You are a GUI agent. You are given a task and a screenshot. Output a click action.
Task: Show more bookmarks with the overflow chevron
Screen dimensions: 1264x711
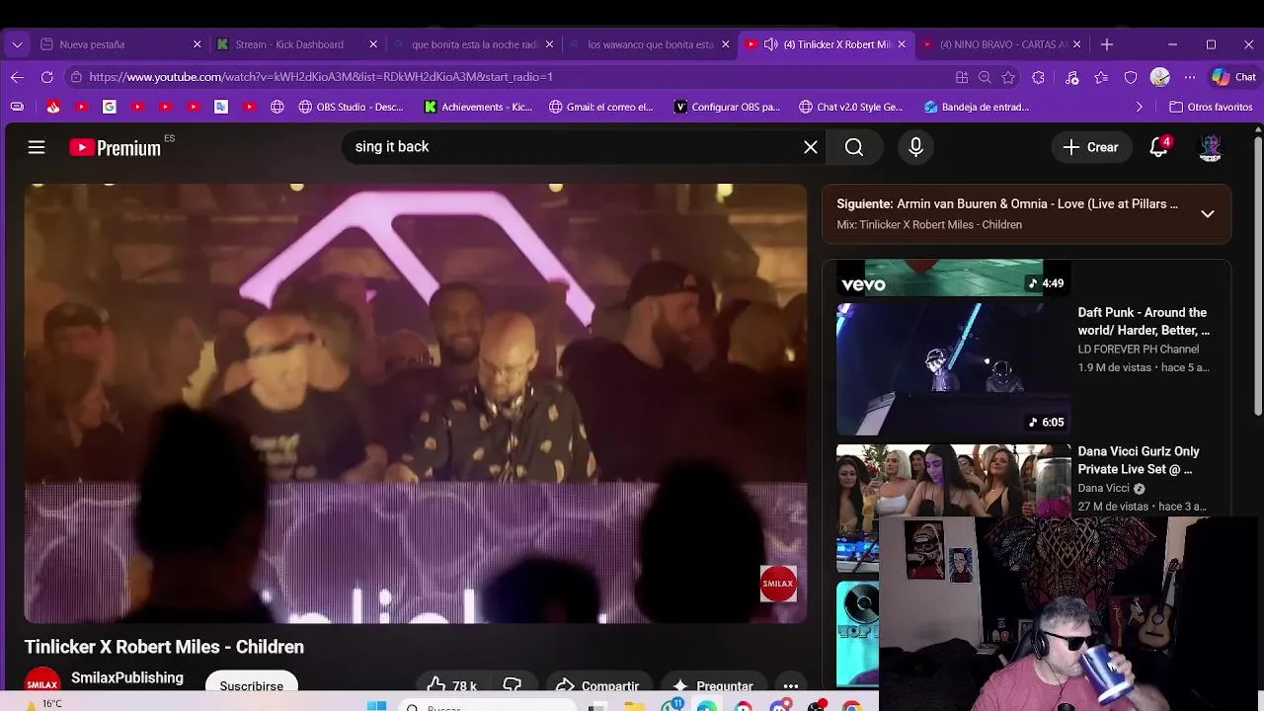[x=1139, y=107]
